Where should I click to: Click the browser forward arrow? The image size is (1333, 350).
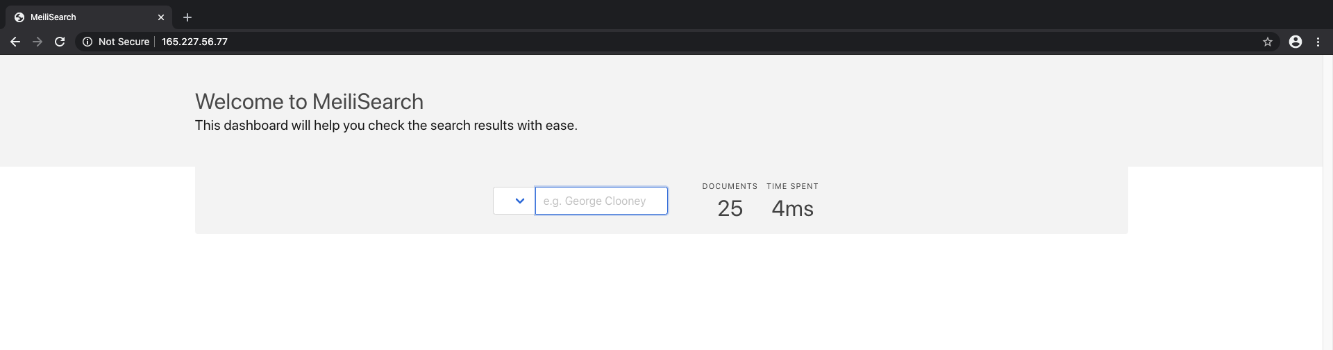tap(37, 42)
